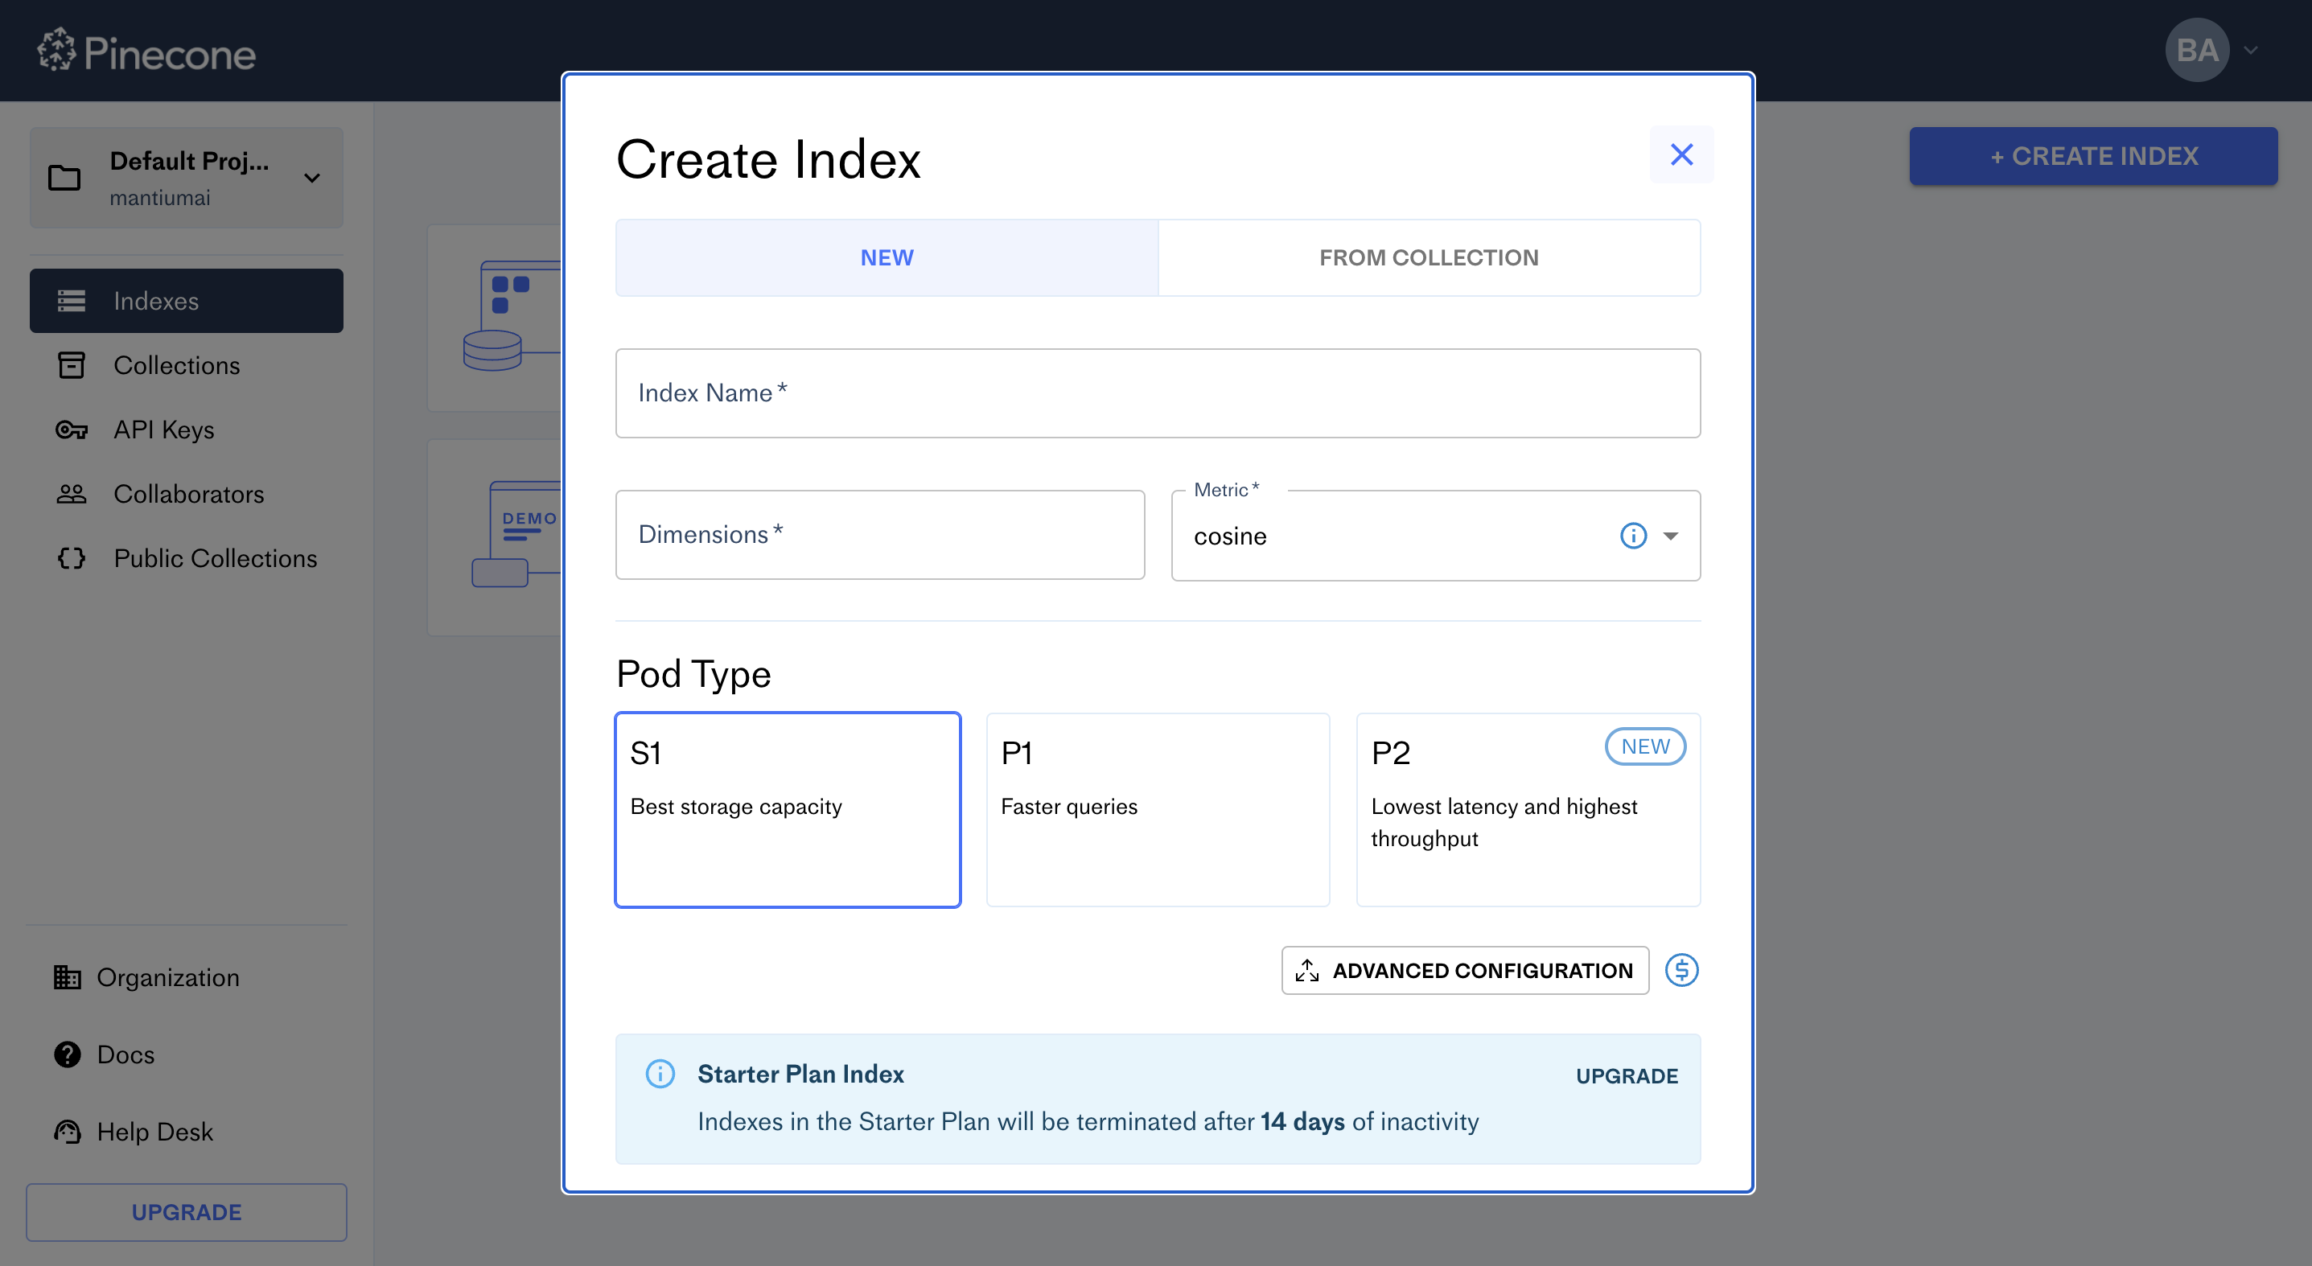Image resolution: width=2312 pixels, height=1266 pixels.
Task: Pick the P2 pod type card
Action: [x=1528, y=809]
